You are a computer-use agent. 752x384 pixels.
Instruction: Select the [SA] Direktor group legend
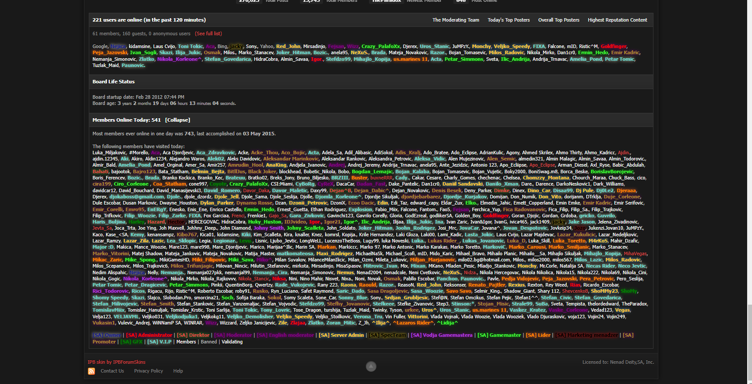point(193,335)
